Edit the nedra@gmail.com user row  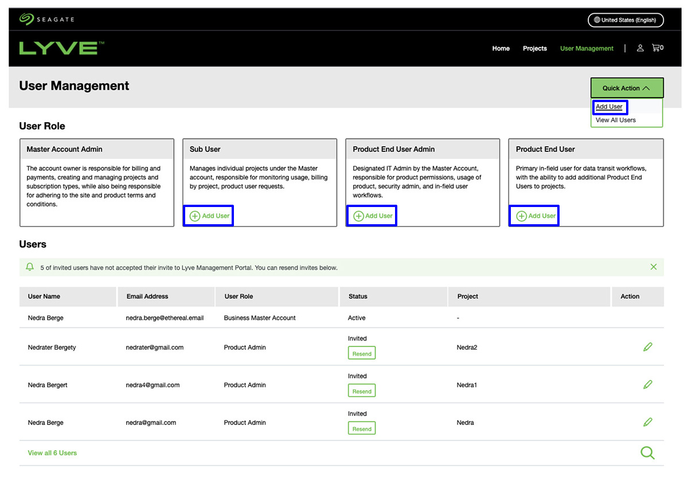[648, 422]
